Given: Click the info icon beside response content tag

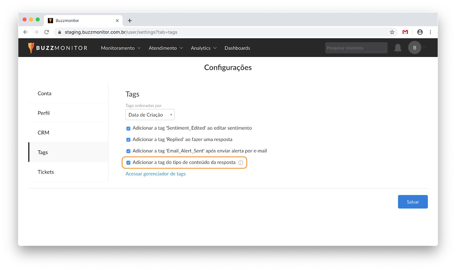Looking at the screenshot, I should pos(241,163).
